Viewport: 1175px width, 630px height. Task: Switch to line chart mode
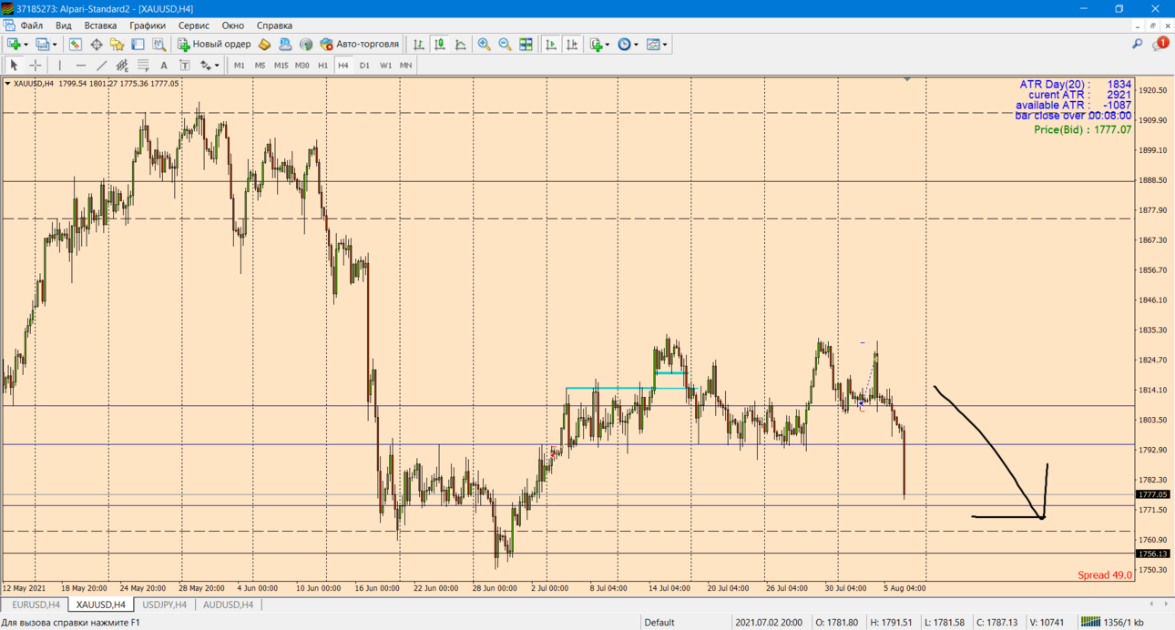click(461, 44)
